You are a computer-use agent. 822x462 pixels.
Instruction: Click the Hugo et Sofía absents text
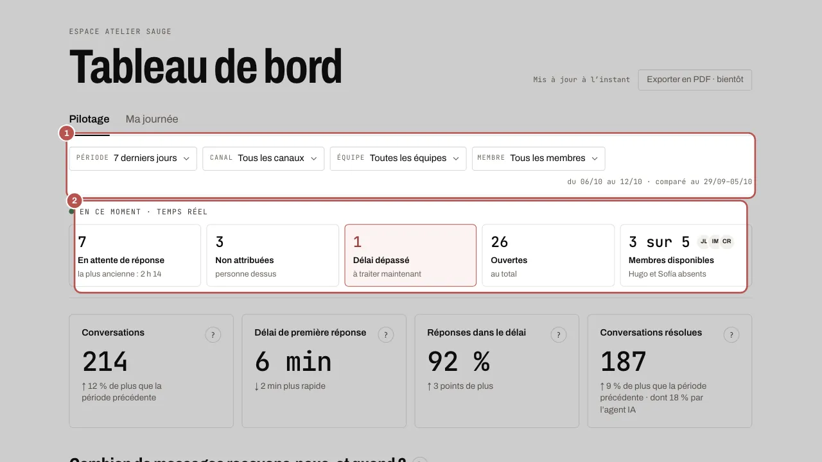667,274
